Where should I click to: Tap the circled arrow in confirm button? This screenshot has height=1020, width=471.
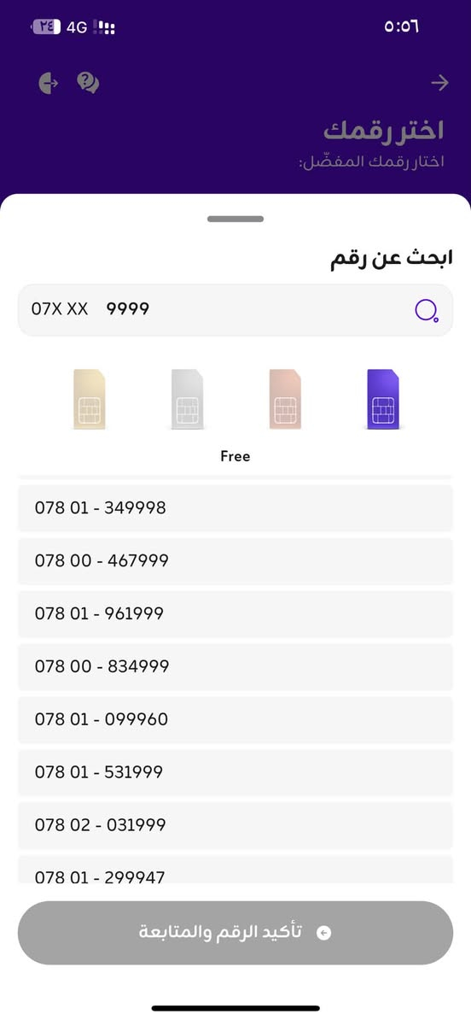[x=323, y=933]
